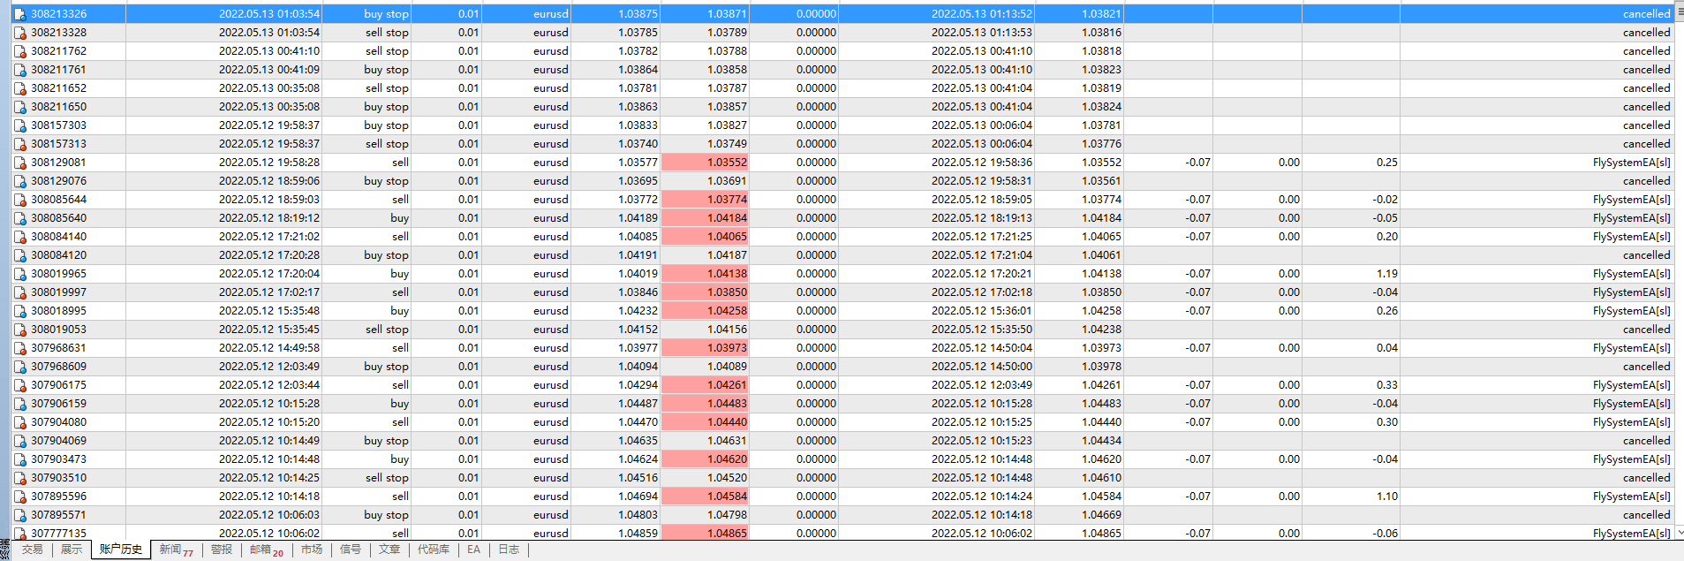This screenshot has width=1684, height=561.
Task: Click the order icon for ticket 308084120
Action: [x=19, y=255]
